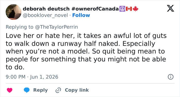
Task: Click the 'Replying to' label
Action: [x=20, y=27]
